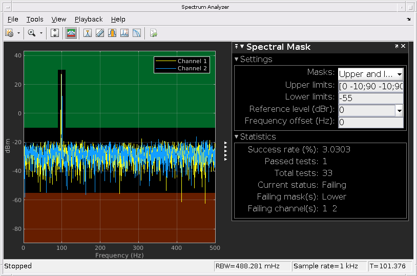Close the Spectral Mask panel
The height and width of the screenshot is (276, 417).
point(404,47)
